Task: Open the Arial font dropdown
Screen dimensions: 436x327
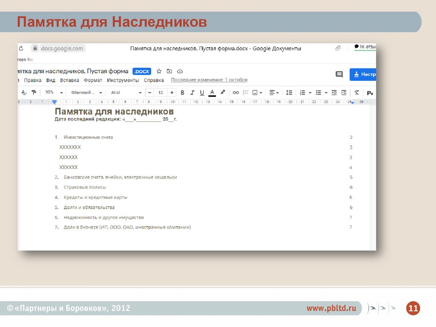Action: (x=126, y=92)
